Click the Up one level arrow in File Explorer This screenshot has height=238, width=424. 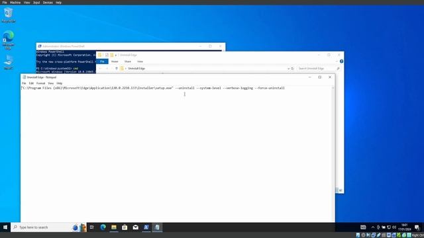(117, 69)
